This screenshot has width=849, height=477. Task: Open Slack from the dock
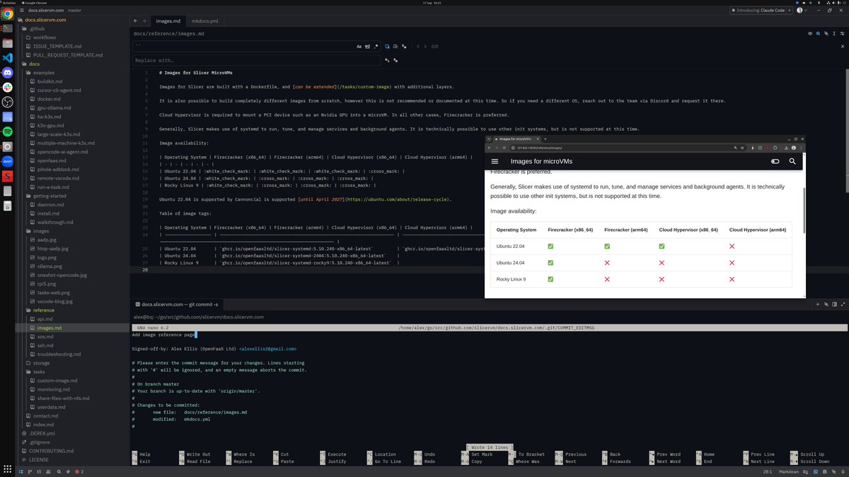[8, 87]
